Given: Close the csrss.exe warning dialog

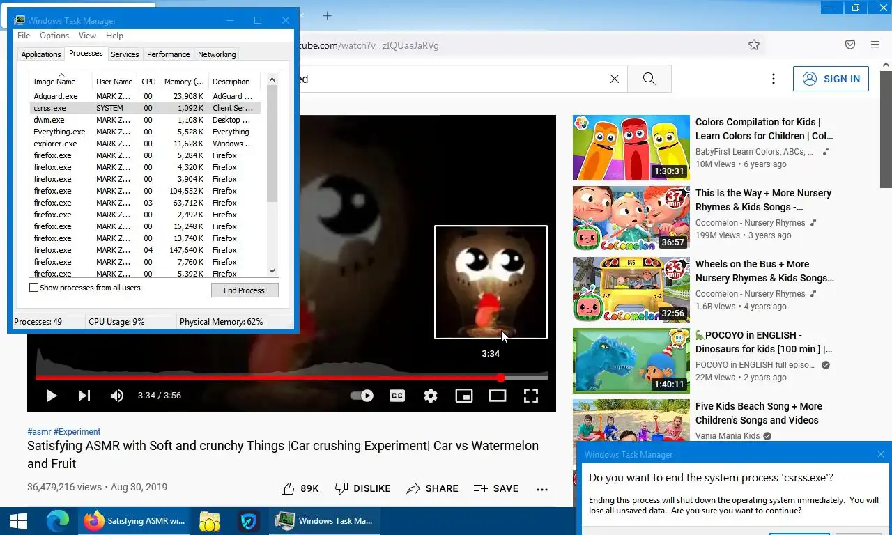Looking at the screenshot, I should coord(881,454).
